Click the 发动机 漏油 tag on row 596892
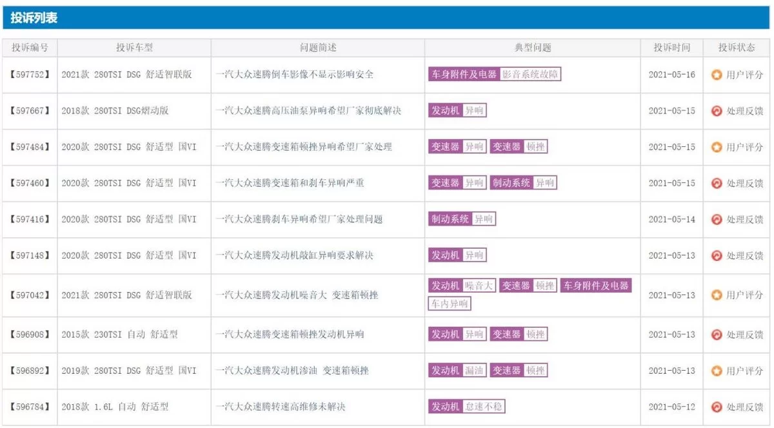This screenshot has width=774, height=428. tap(459, 371)
